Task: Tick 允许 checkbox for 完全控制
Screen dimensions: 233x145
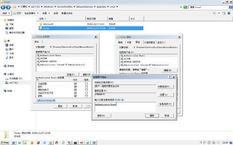Action: pyautogui.click(x=75, y=84)
